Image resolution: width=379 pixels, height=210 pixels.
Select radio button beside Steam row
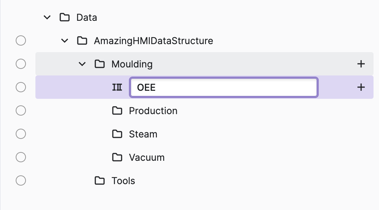[21, 134]
